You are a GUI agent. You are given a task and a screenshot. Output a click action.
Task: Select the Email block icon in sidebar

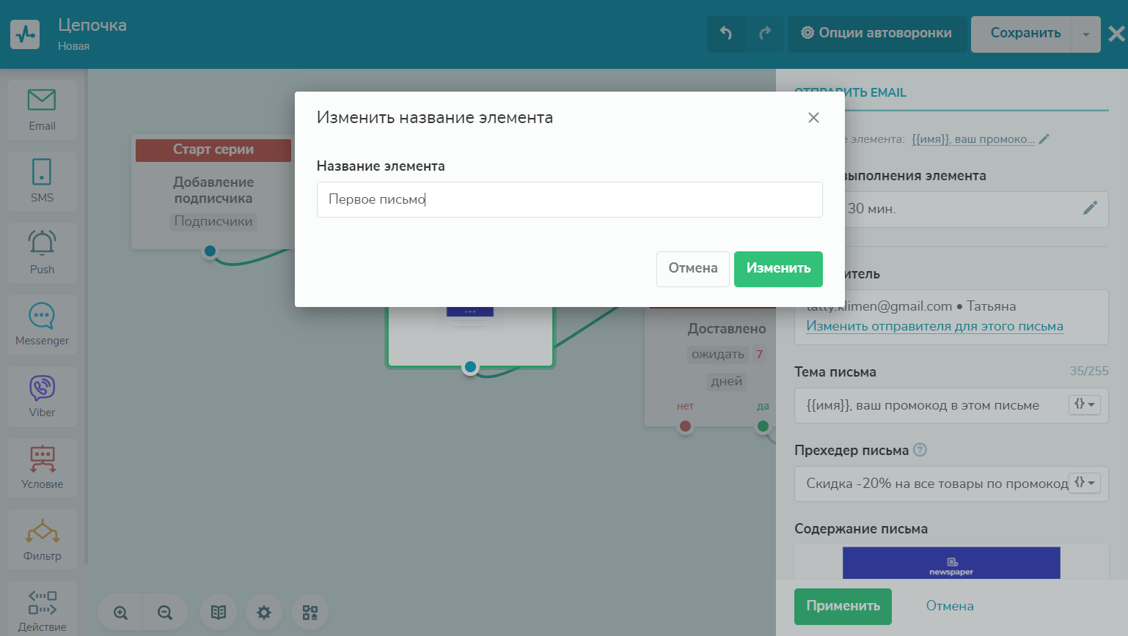coord(42,109)
